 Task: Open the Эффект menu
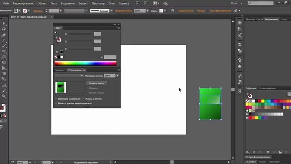point(83,3)
